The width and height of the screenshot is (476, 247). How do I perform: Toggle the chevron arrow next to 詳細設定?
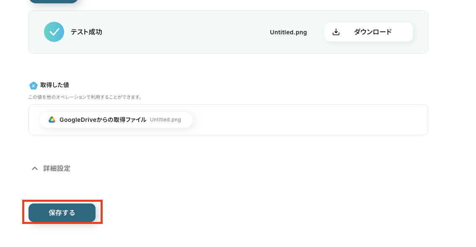pos(35,168)
